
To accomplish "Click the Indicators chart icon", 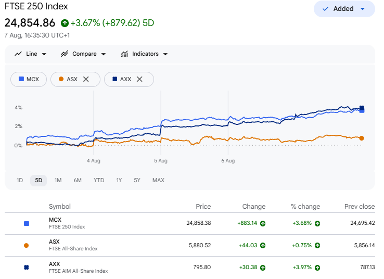I will (124, 54).
